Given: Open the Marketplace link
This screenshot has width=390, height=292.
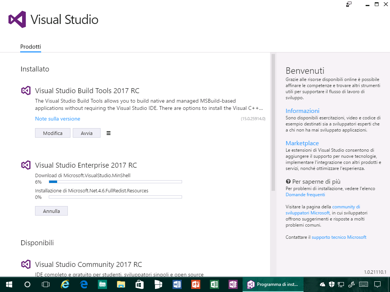Looking at the screenshot, I should tap(302, 143).
